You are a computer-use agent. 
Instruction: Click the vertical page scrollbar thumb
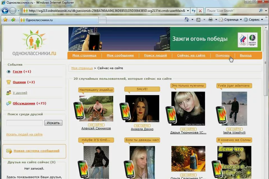point(266,63)
